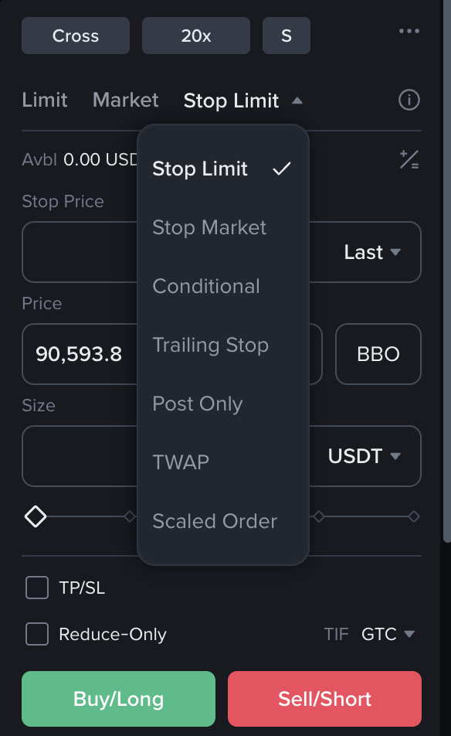Enable the TP/SL checkbox

pos(36,588)
